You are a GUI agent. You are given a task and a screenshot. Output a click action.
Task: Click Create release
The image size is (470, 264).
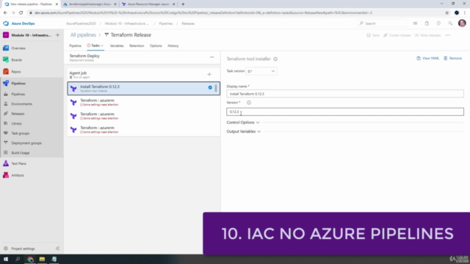(397, 35)
